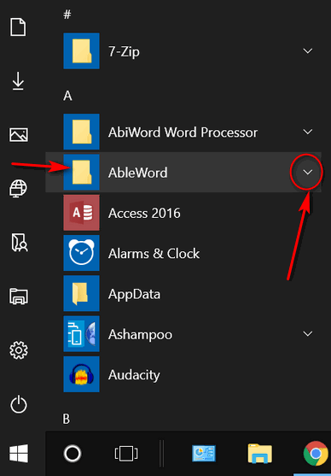Image resolution: width=331 pixels, height=476 pixels.
Task: Click the Power icon
Action: pos(19,404)
